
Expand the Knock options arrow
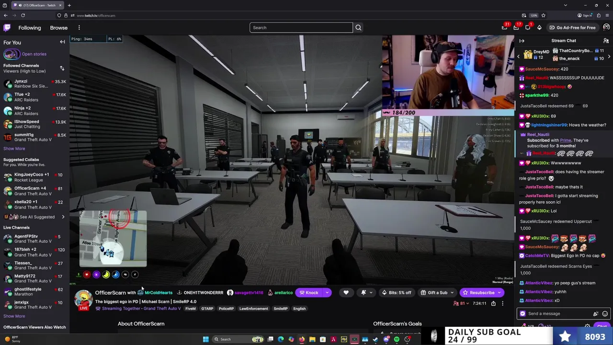(327, 293)
